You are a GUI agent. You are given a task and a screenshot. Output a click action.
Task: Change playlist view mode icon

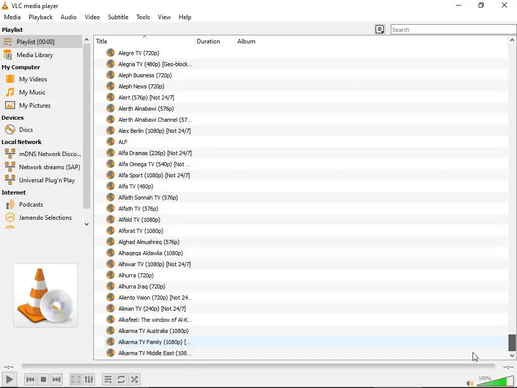[380, 29]
